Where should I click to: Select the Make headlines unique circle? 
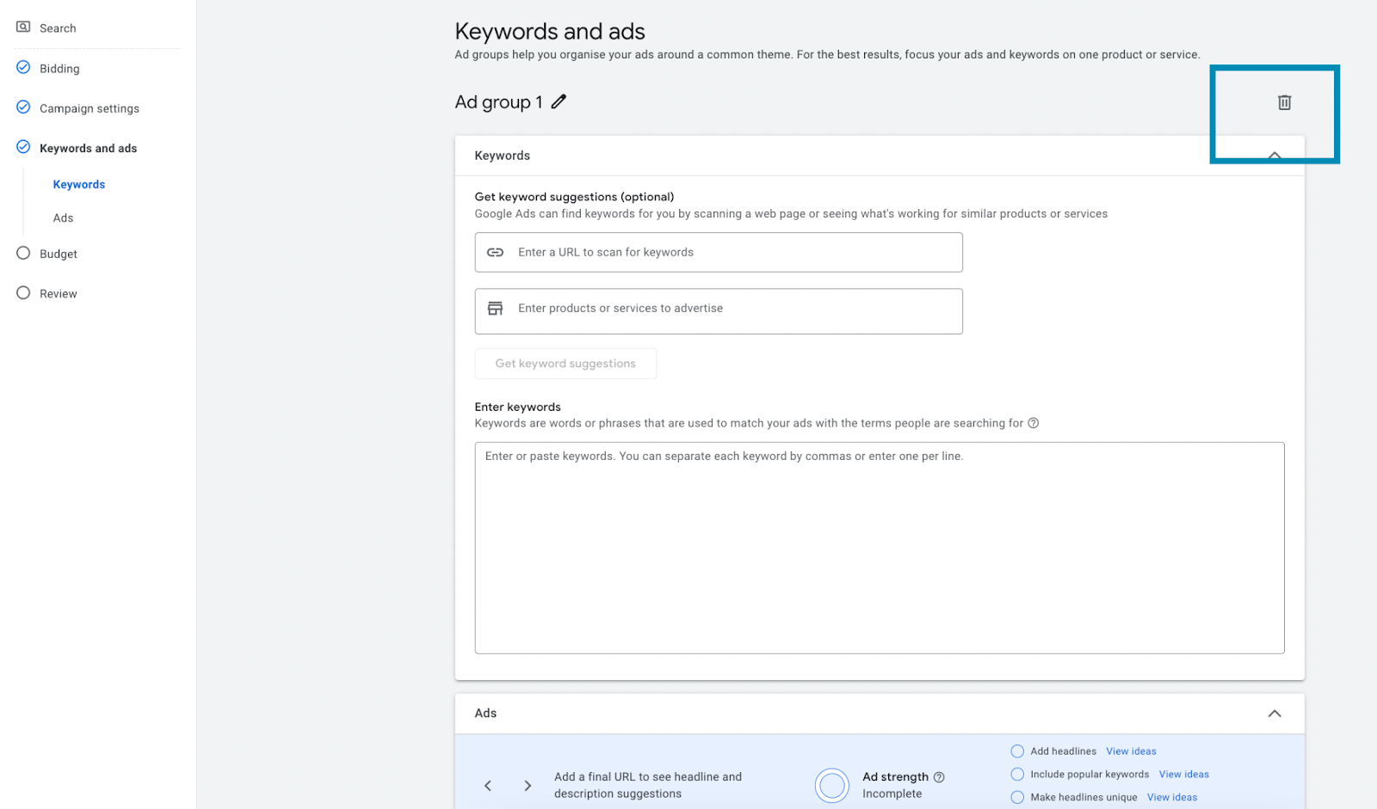coord(1017,797)
